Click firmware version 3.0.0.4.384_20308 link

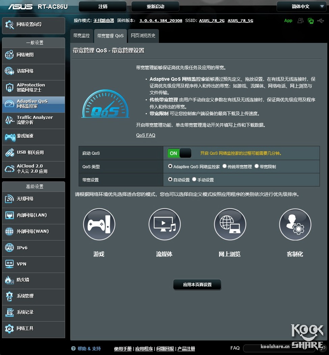(161, 21)
